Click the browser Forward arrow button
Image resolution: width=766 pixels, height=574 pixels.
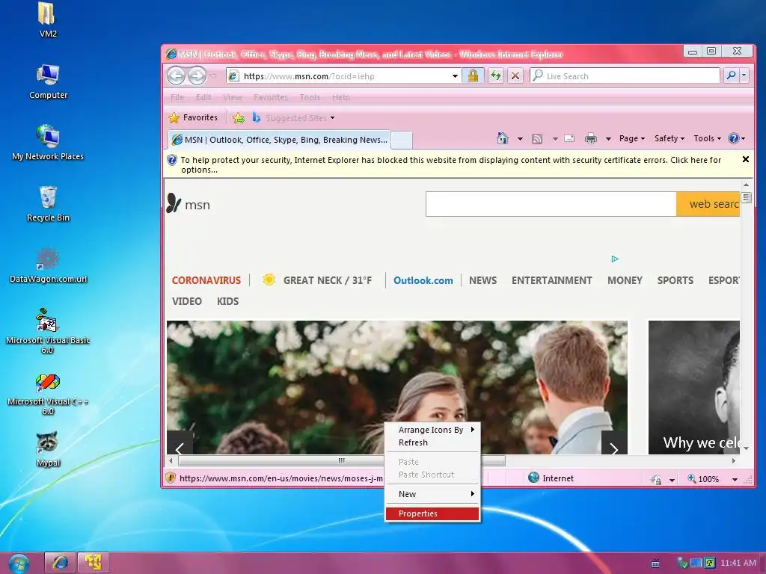point(197,75)
